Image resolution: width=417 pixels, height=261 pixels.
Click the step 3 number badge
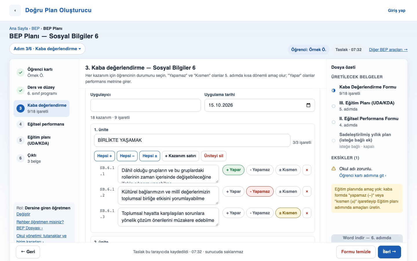click(x=20, y=108)
